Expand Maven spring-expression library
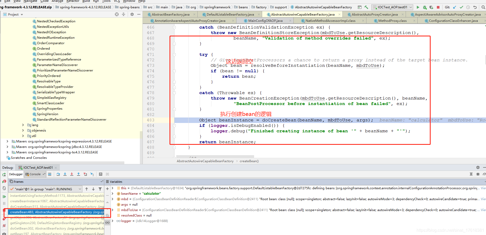The height and width of the screenshot is (235, 486). click(x=8, y=141)
